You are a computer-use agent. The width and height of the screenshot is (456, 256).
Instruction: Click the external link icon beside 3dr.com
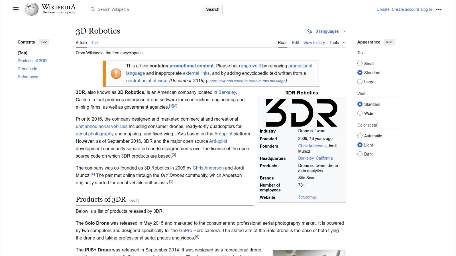click(x=315, y=197)
